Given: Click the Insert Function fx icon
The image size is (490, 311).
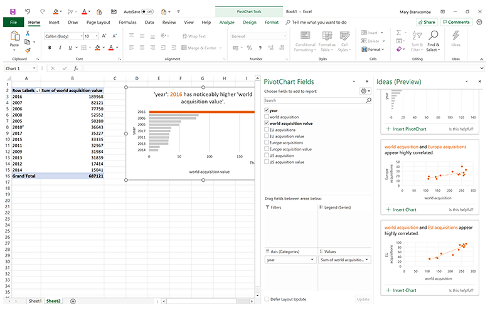Looking at the screenshot, I should point(76,68).
